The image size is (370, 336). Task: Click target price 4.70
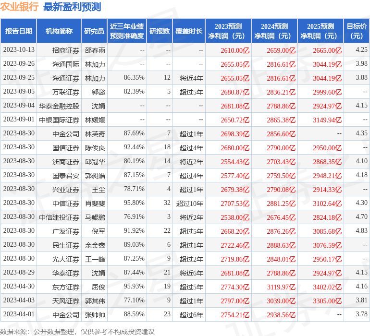click(361, 216)
